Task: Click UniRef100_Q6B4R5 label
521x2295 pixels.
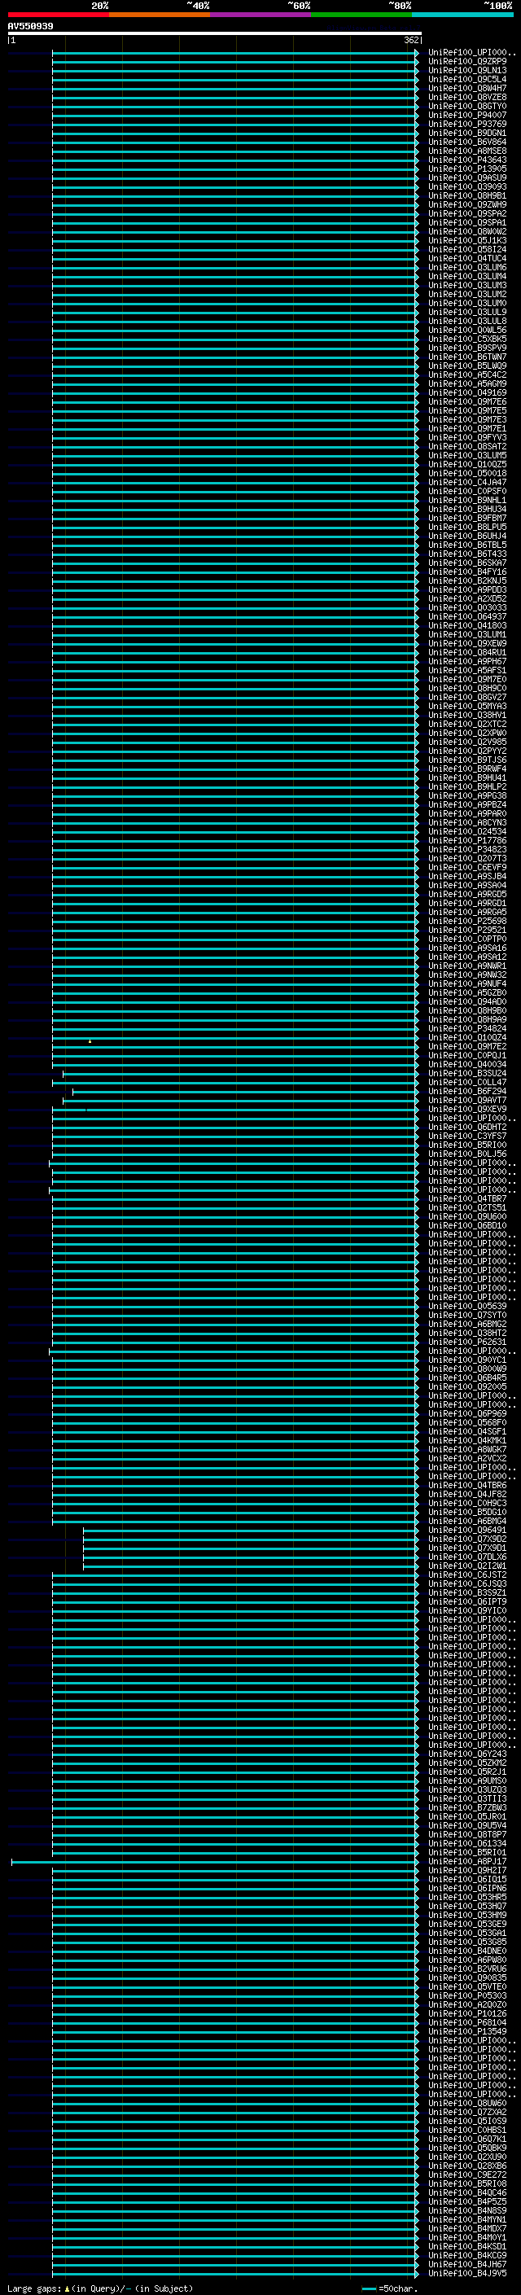Action: click(466, 1378)
